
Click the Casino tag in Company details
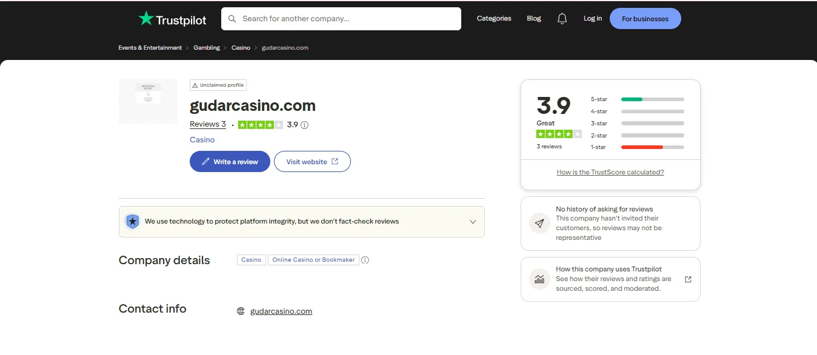(x=251, y=260)
